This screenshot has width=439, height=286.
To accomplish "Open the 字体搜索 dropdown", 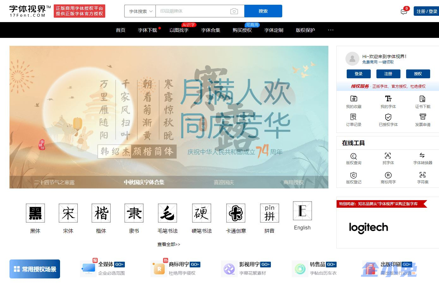I will pos(140,11).
